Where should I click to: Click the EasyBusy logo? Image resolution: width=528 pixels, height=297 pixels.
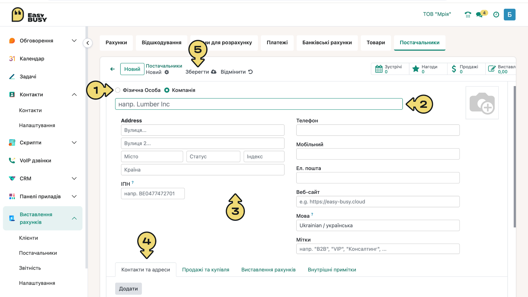(29, 15)
